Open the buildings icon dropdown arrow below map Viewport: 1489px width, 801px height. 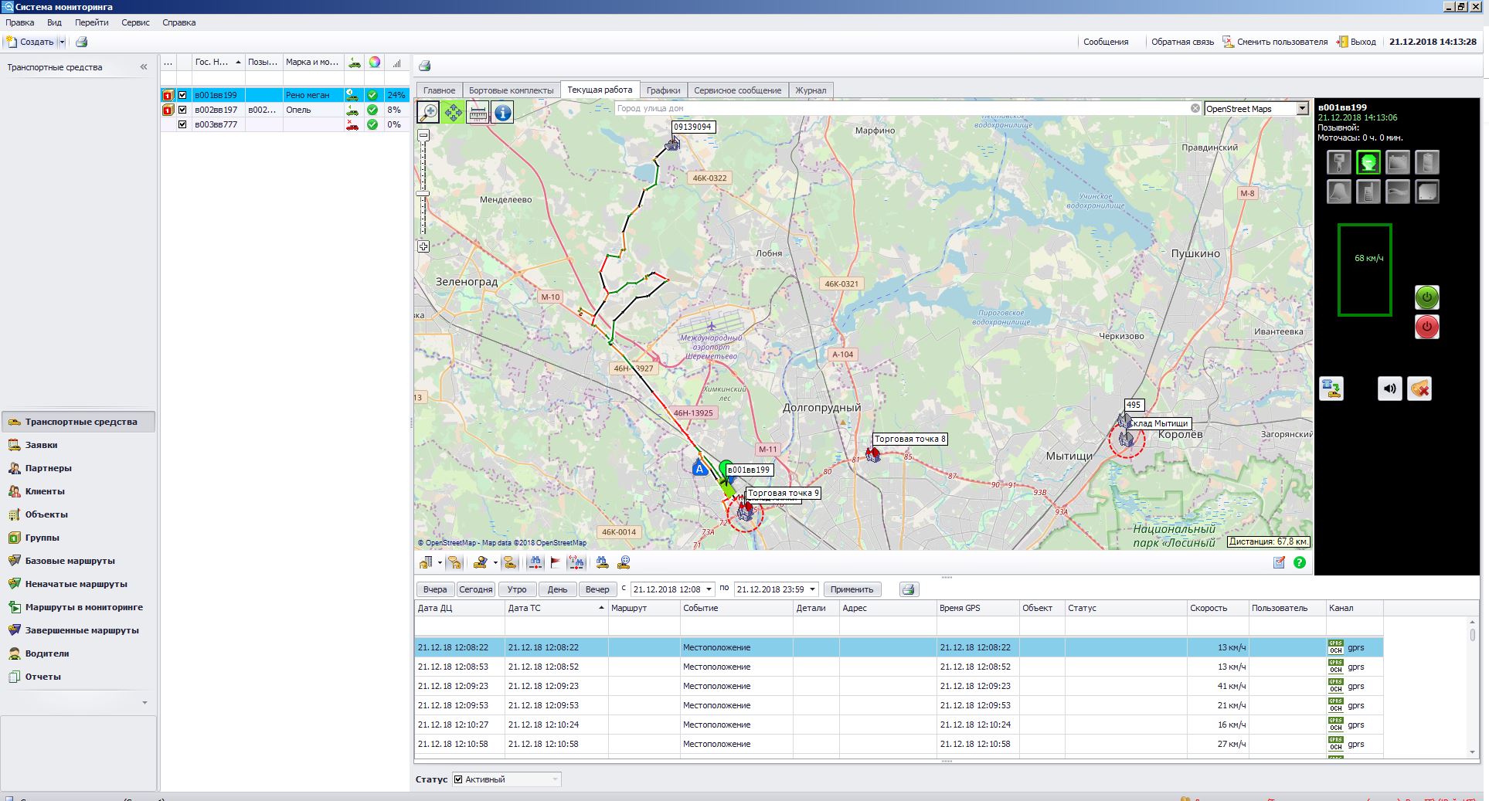tap(440, 563)
